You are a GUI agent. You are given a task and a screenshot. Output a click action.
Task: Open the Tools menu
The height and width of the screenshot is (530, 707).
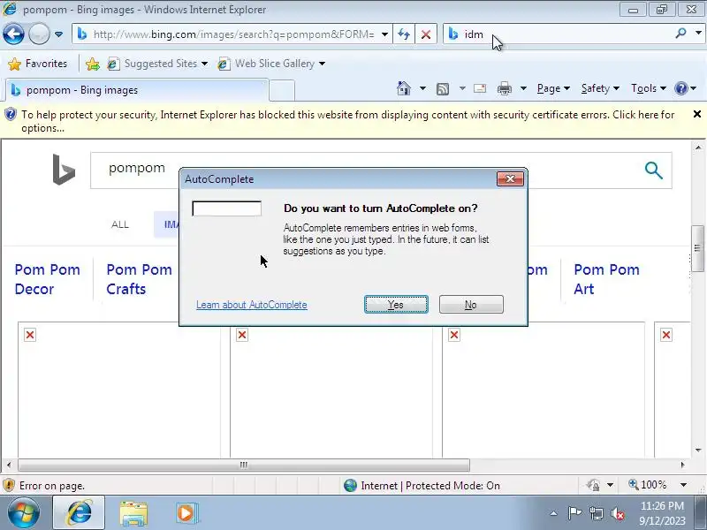point(649,88)
